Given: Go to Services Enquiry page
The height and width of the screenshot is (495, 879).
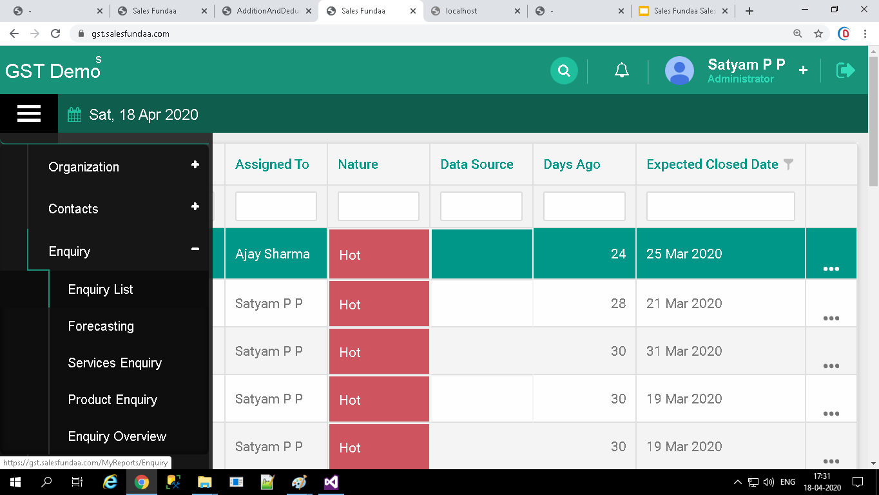Looking at the screenshot, I should [x=115, y=363].
